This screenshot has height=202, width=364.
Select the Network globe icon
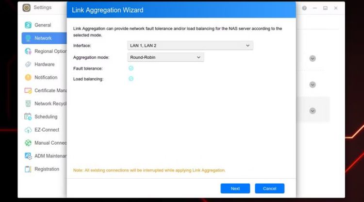tap(28, 38)
